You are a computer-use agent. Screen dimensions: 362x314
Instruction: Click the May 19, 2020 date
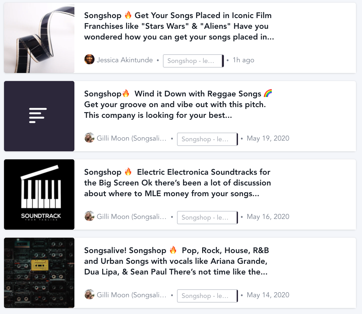[x=268, y=138]
